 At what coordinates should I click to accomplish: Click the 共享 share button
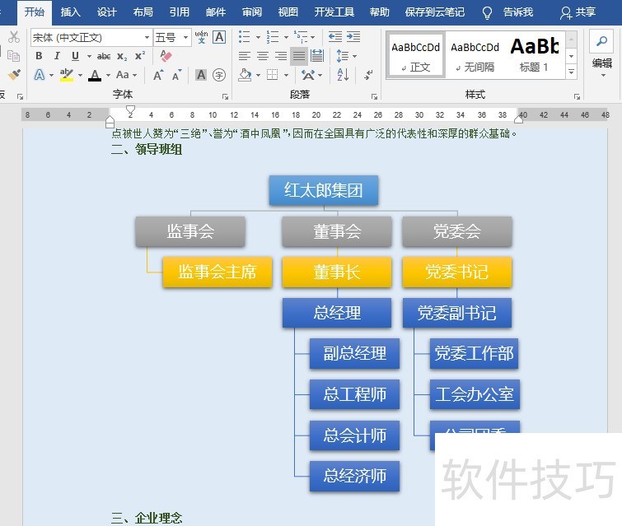578,12
